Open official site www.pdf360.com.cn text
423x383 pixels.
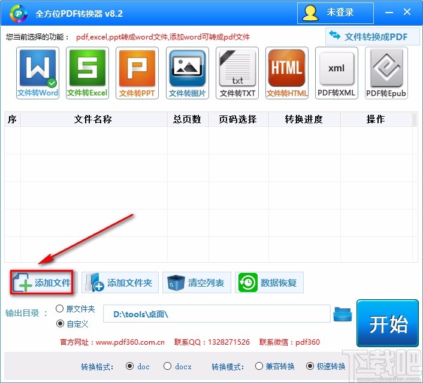pos(130,342)
